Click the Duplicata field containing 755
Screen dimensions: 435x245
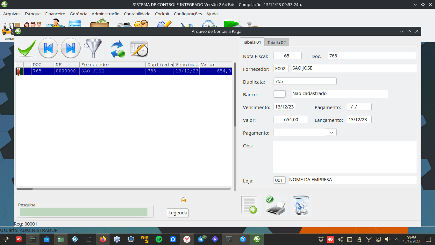click(x=305, y=81)
